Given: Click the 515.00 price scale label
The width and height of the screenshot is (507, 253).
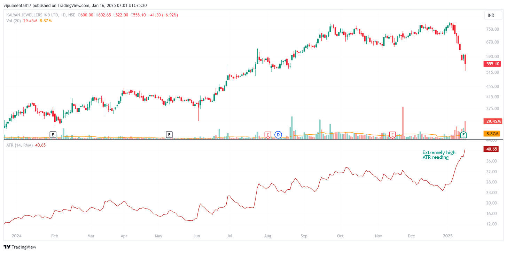Looking at the screenshot, I should [x=492, y=72].
